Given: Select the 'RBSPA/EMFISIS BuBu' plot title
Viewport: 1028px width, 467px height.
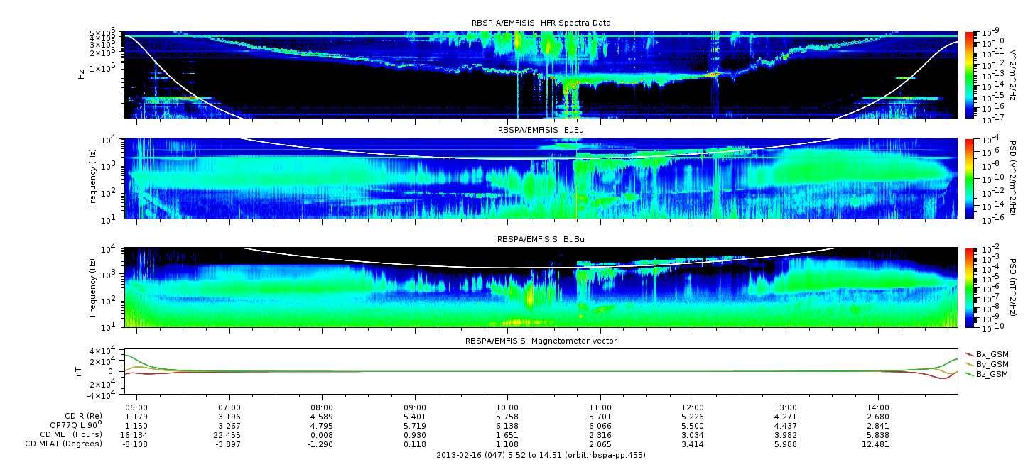Looking at the screenshot, I should (x=541, y=240).
